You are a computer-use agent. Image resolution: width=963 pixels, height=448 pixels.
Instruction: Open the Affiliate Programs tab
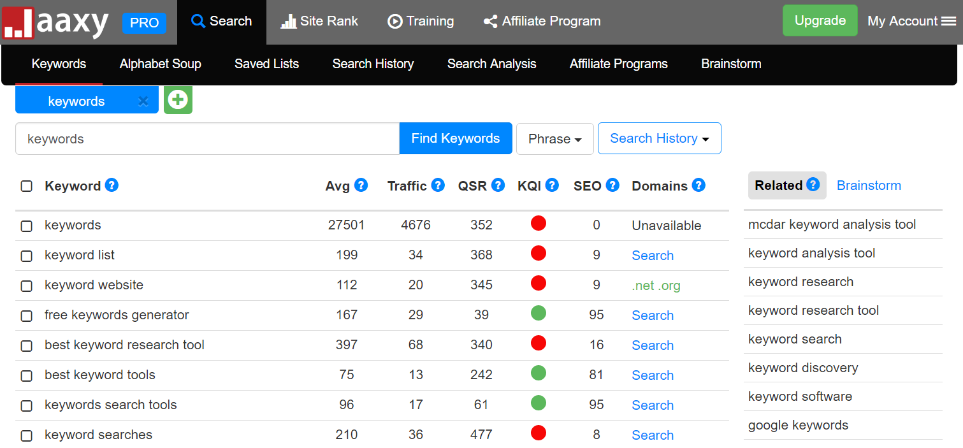(618, 64)
